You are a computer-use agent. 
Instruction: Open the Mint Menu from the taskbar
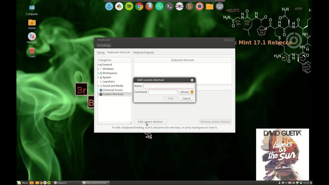point(23,183)
